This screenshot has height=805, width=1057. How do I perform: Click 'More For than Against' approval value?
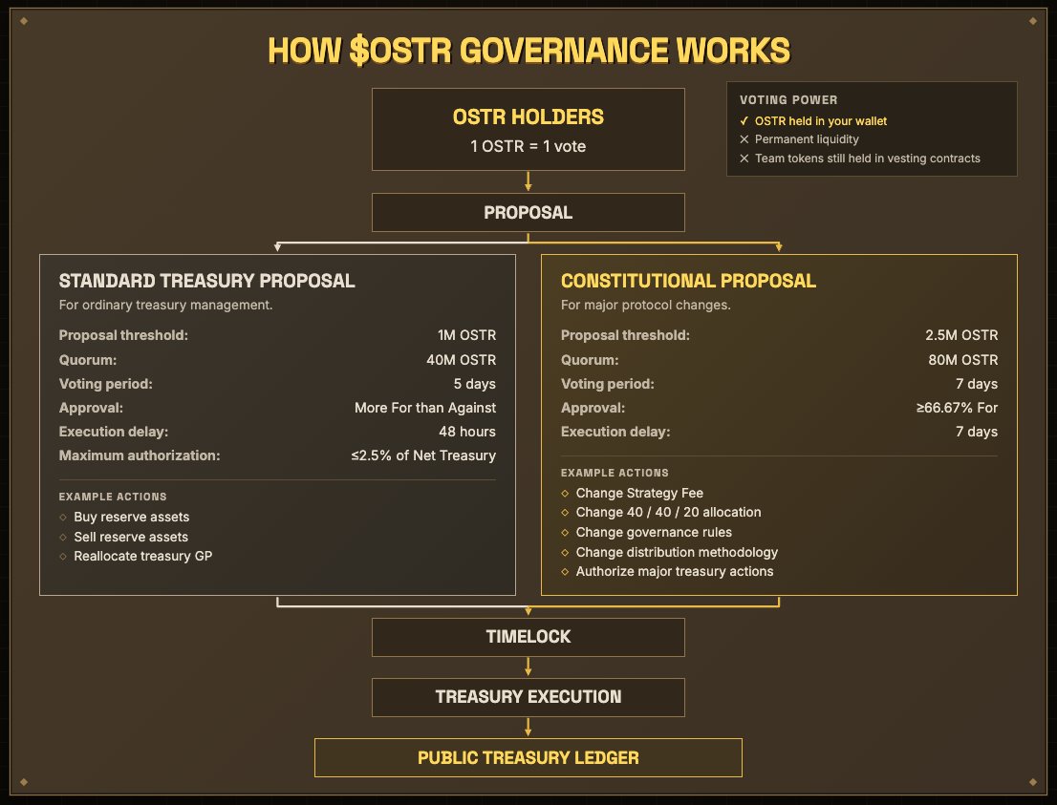click(x=424, y=408)
